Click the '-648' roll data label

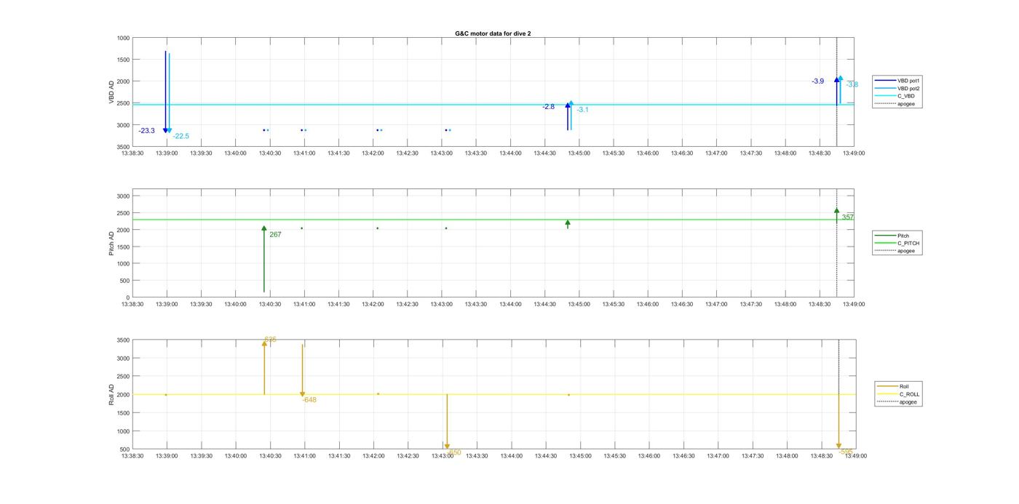point(309,400)
